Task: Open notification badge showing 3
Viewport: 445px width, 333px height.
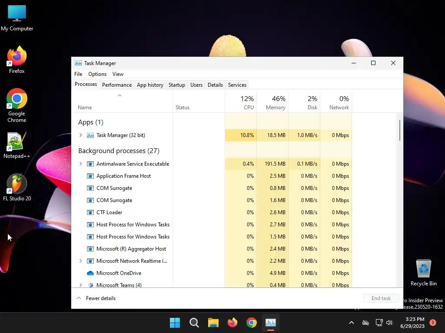Action: click(432, 323)
